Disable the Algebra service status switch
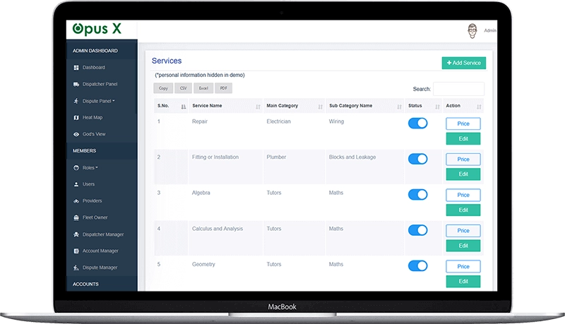565x324 pixels. pyautogui.click(x=417, y=194)
